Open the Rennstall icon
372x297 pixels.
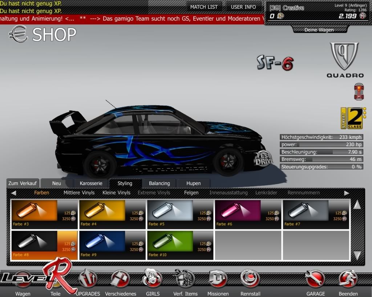point(250,279)
